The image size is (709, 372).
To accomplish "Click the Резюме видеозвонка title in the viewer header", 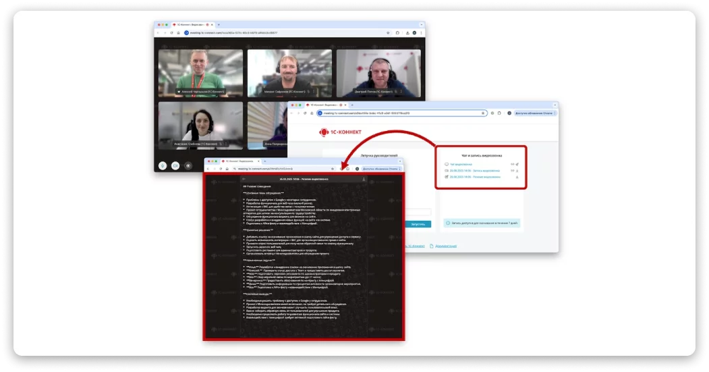I will click(304, 179).
